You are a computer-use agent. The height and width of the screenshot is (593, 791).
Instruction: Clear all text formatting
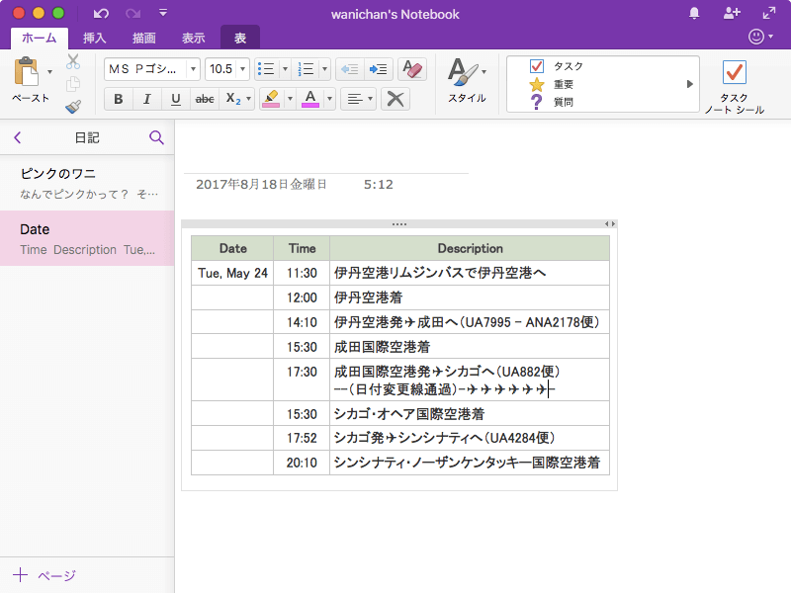pyautogui.click(x=410, y=69)
